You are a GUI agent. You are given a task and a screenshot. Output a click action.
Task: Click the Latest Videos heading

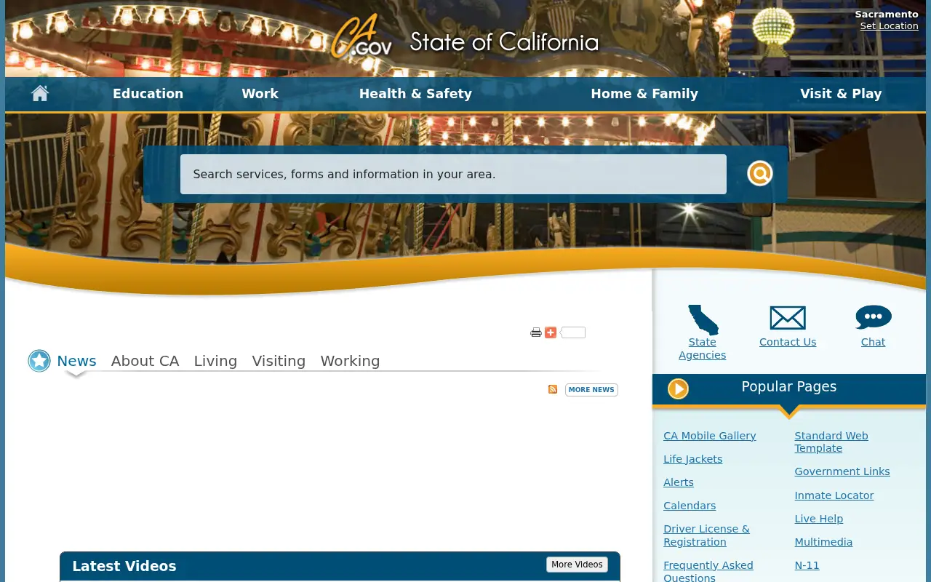click(124, 566)
